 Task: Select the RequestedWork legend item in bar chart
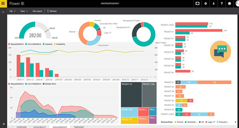coord(16,44)
